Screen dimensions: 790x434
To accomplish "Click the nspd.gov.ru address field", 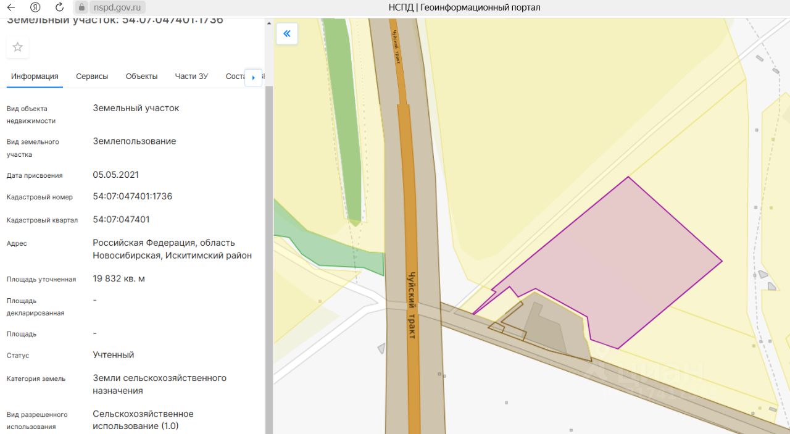I will (x=116, y=7).
